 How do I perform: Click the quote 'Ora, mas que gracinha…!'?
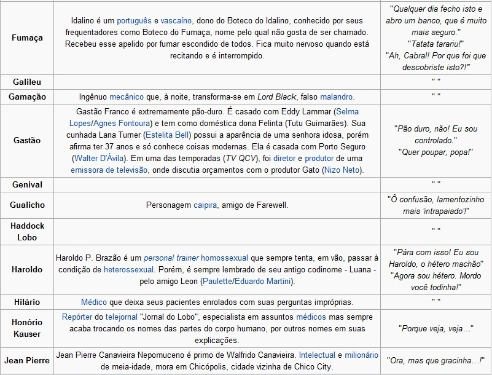436,360
